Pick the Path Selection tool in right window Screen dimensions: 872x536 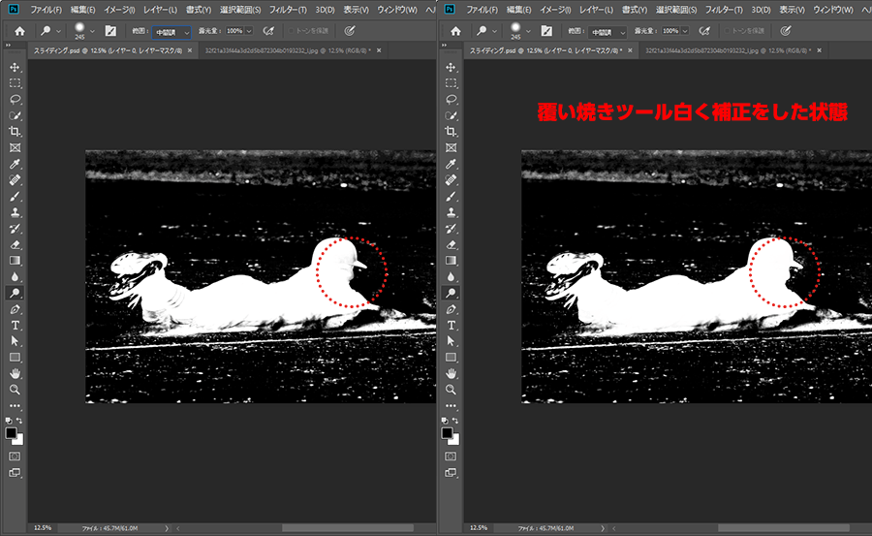click(x=451, y=341)
